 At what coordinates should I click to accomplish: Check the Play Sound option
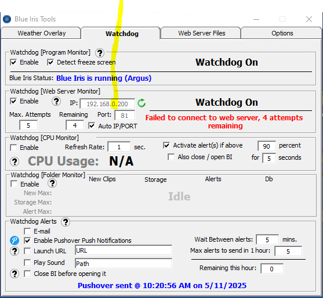(27, 263)
